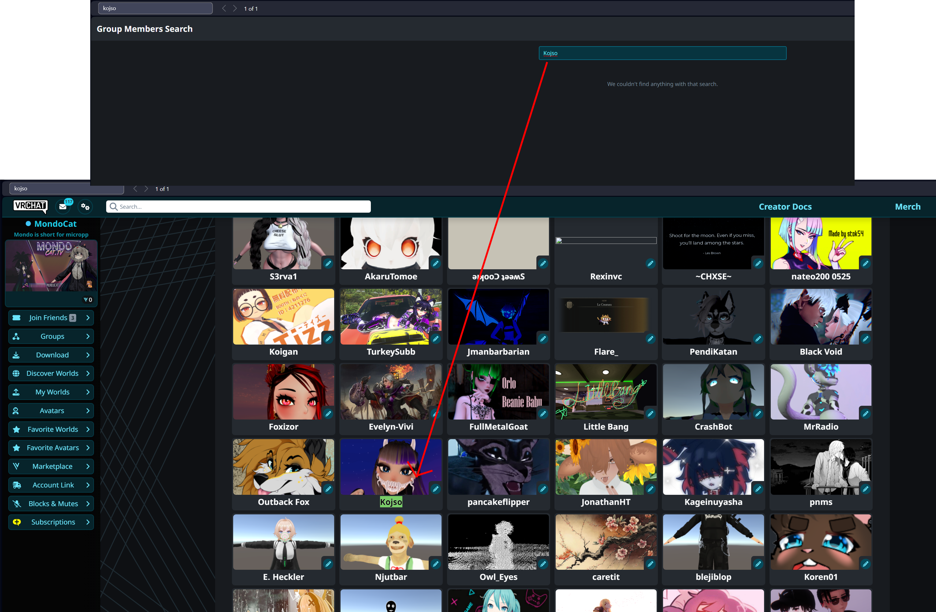
Task: Click the VRChat logo icon
Action: 30,206
